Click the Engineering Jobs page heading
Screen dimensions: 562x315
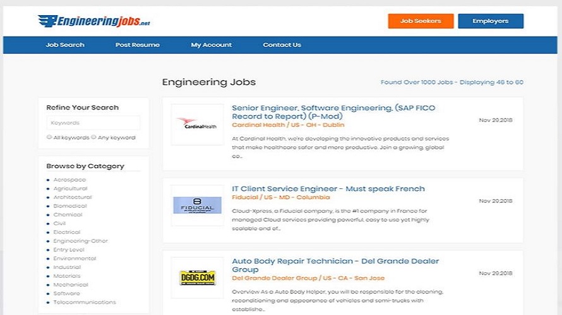pos(208,83)
